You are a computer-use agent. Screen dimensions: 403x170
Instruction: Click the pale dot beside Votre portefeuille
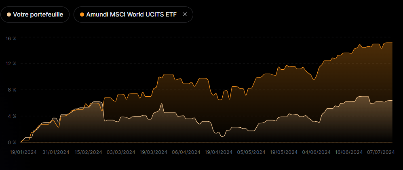[9, 15]
